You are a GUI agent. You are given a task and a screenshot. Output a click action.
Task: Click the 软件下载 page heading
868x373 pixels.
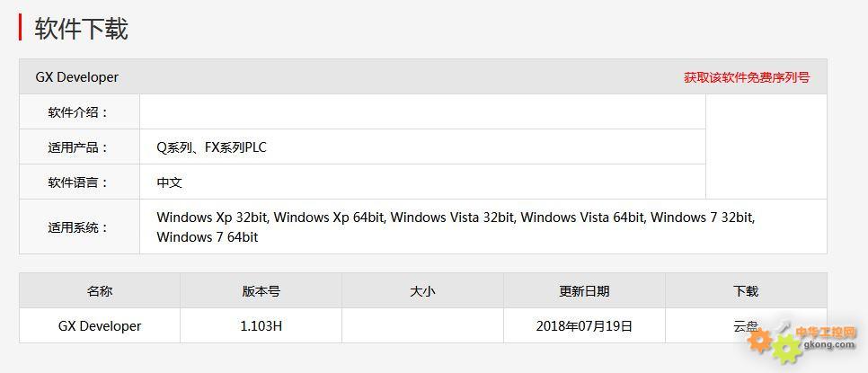click(x=82, y=28)
